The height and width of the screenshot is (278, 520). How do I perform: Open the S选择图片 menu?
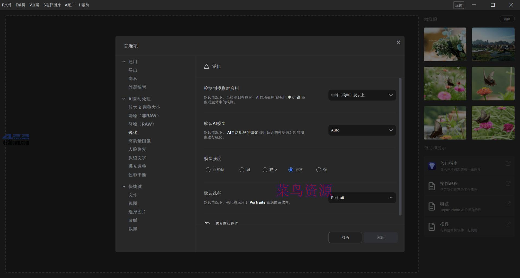point(52,5)
